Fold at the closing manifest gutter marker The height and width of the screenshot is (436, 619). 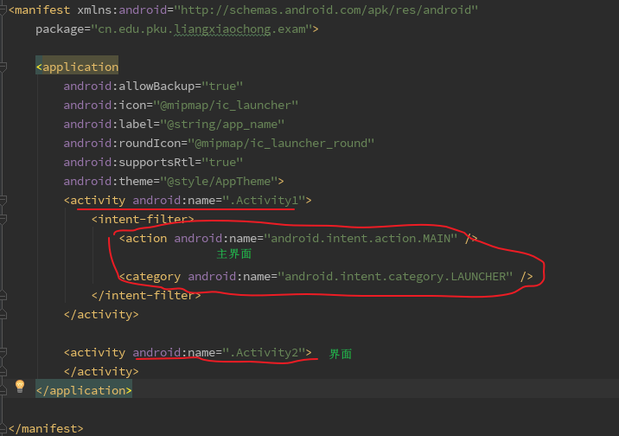(x=3, y=428)
